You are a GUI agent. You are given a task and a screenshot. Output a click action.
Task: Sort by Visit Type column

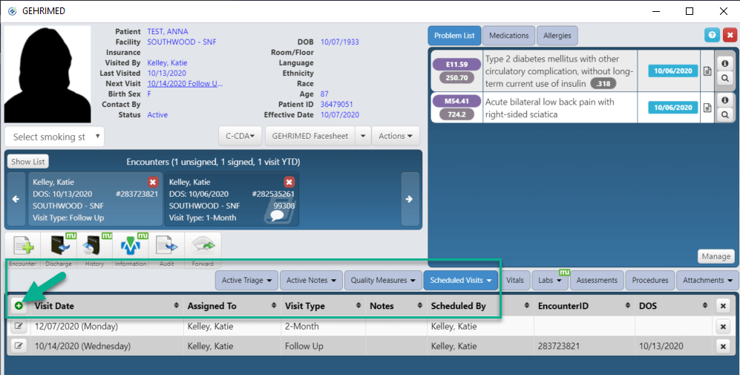point(324,306)
